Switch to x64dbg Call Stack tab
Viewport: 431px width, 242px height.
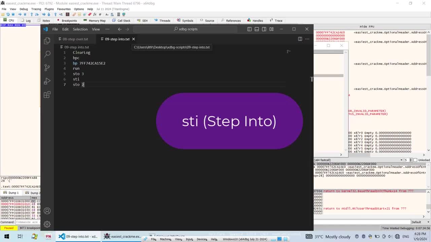pyautogui.click(x=121, y=21)
